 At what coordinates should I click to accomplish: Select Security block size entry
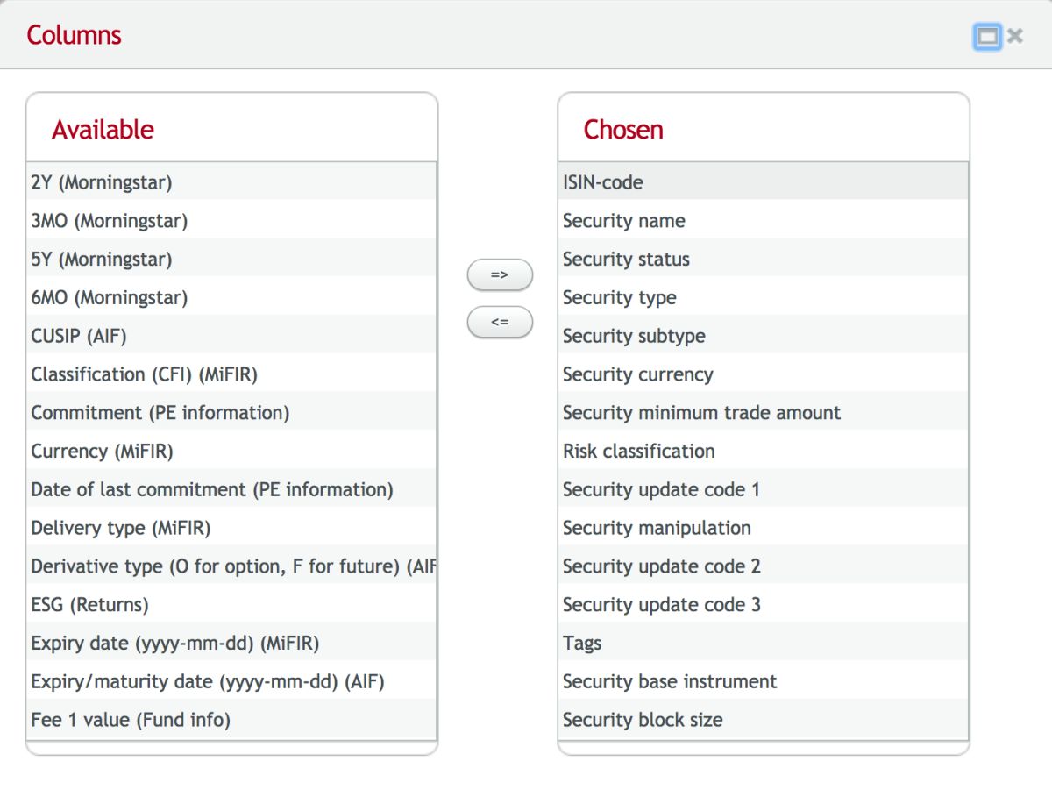tap(643, 720)
